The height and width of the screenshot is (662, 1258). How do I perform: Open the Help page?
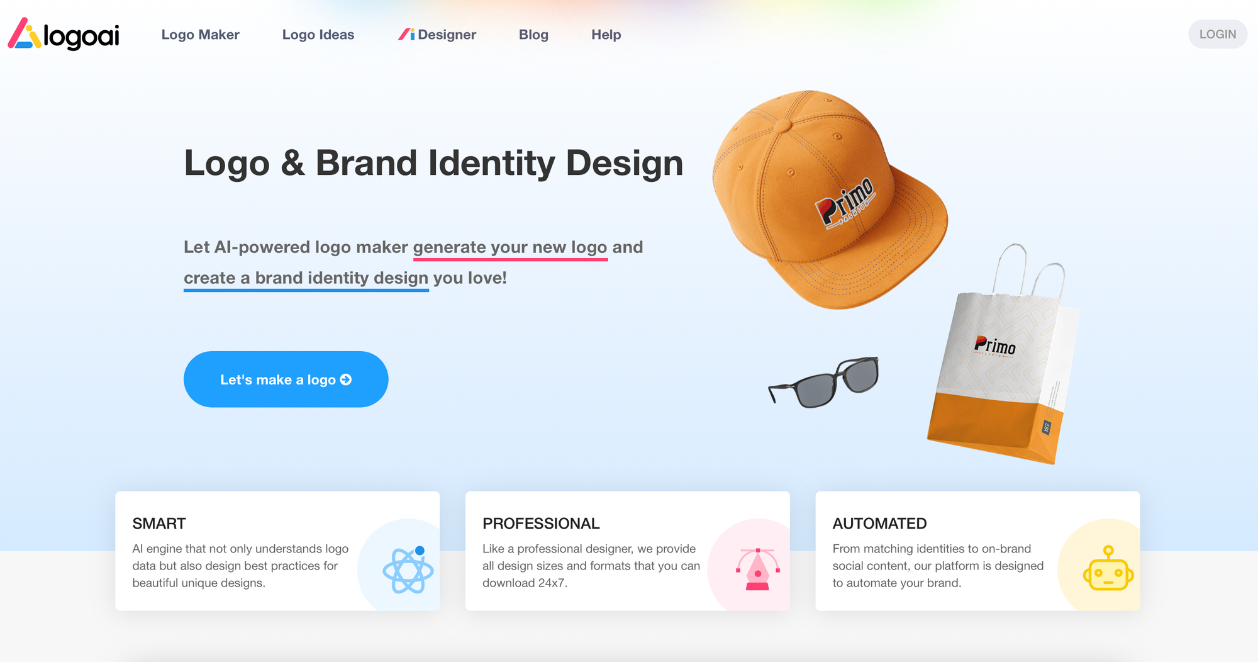pyautogui.click(x=606, y=35)
